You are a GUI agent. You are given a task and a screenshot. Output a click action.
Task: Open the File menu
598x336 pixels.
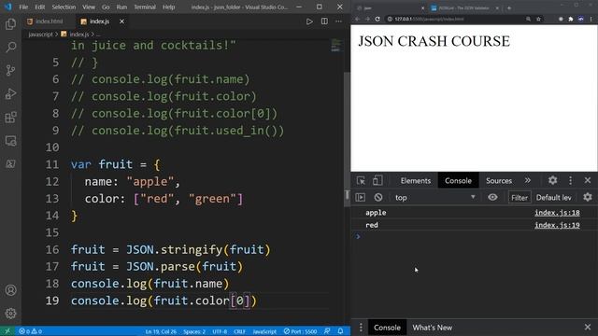(23, 7)
